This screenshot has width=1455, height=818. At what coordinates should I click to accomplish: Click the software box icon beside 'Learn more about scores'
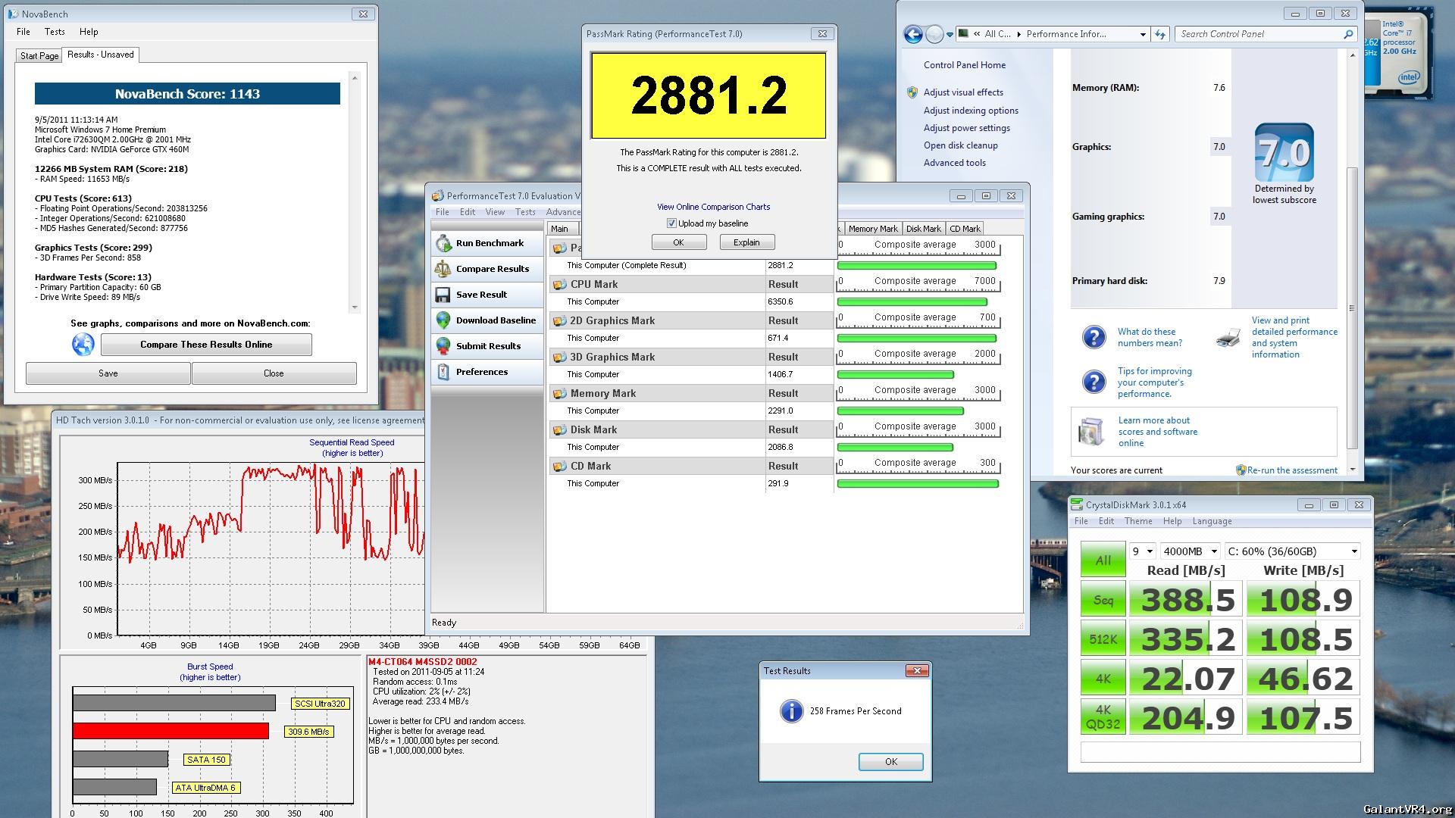coord(1091,432)
